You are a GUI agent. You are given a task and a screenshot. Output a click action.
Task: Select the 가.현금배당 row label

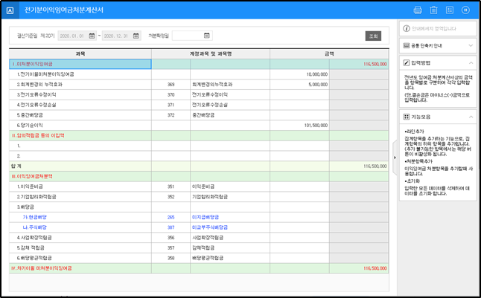35,217
